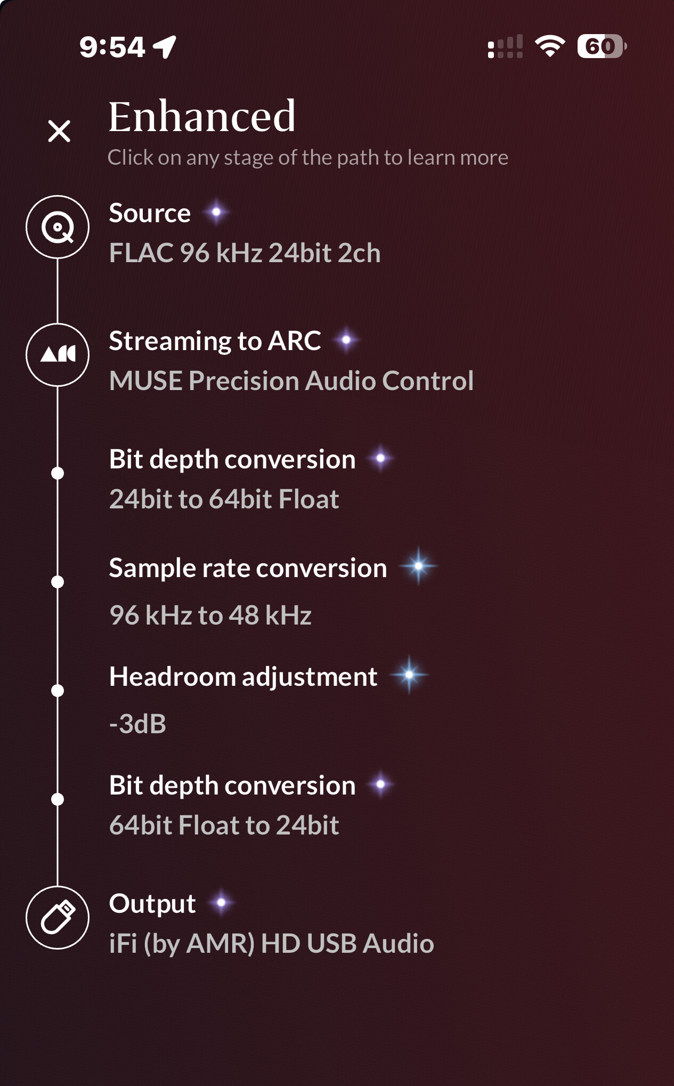
Task: Tap the blue star beside Headroom adjustment
Action: pyautogui.click(x=409, y=675)
